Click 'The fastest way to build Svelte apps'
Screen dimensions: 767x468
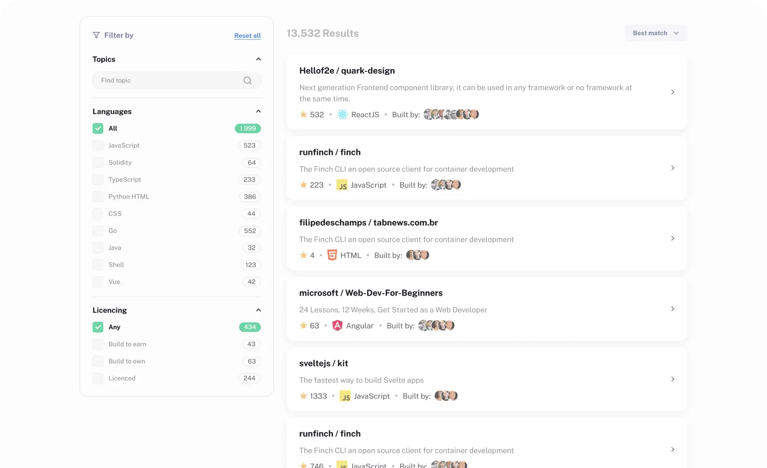click(x=362, y=380)
